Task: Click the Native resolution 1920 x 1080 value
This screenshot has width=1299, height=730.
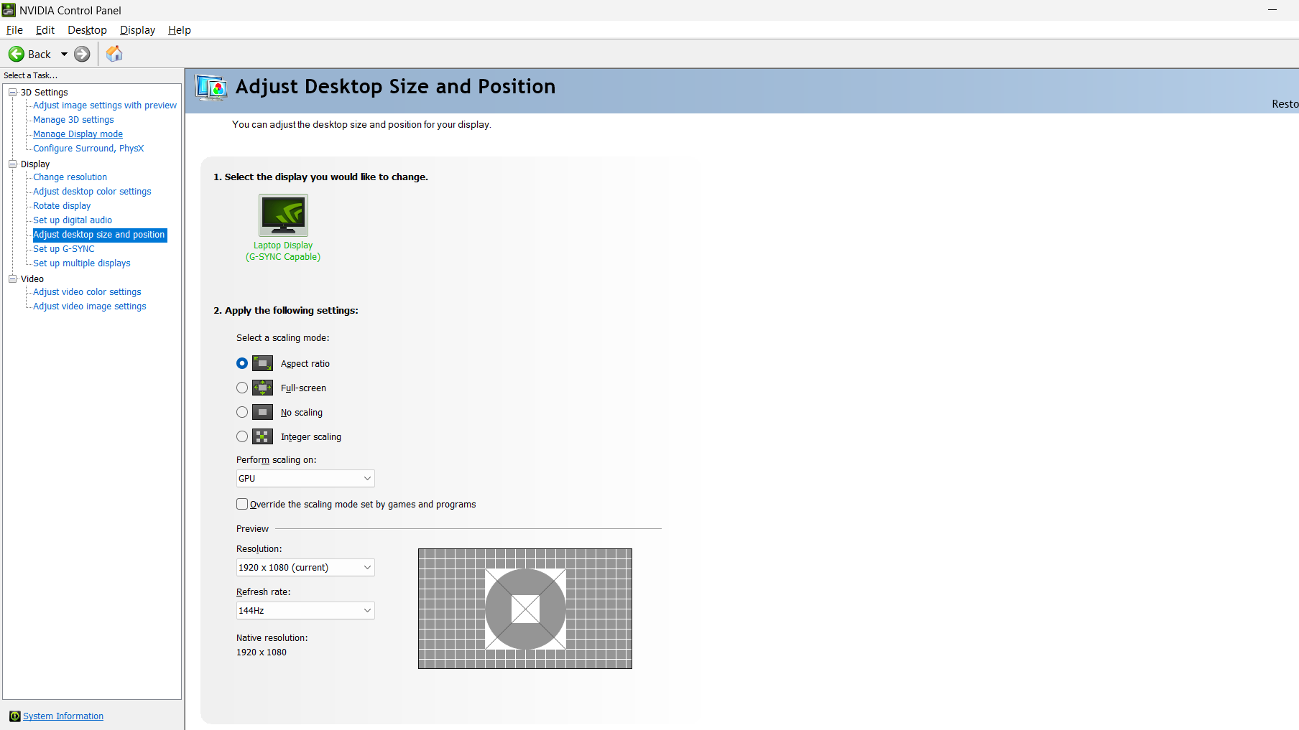Action: [262, 652]
